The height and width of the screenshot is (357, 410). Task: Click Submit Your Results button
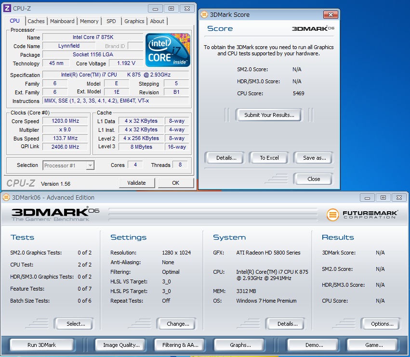(x=269, y=115)
